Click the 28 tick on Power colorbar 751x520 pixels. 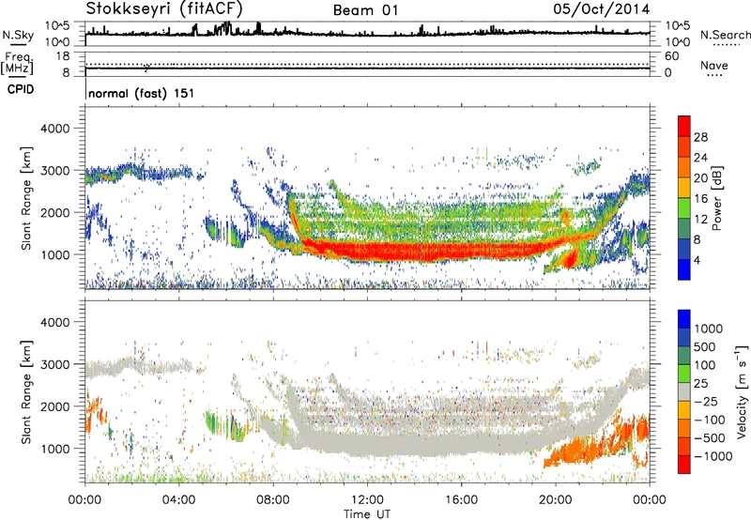(700, 137)
